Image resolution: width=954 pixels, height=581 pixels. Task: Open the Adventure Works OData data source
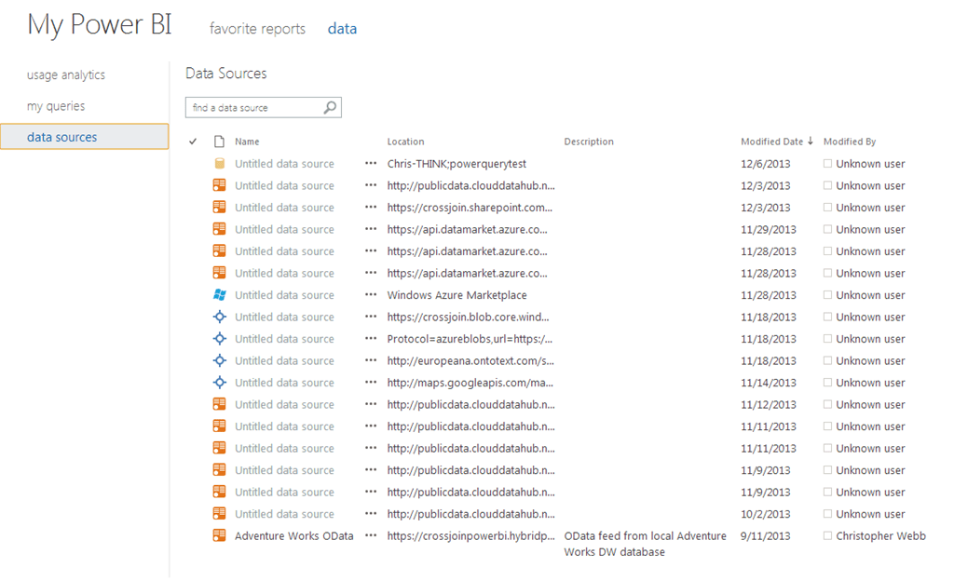point(293,536)
